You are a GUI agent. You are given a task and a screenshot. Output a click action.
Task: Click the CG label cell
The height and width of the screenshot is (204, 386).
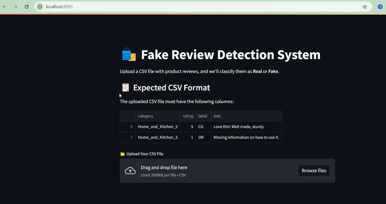[203, 127]
